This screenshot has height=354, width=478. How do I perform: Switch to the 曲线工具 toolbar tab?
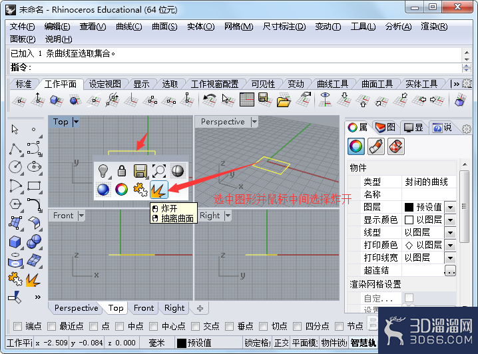coord(332,84)
